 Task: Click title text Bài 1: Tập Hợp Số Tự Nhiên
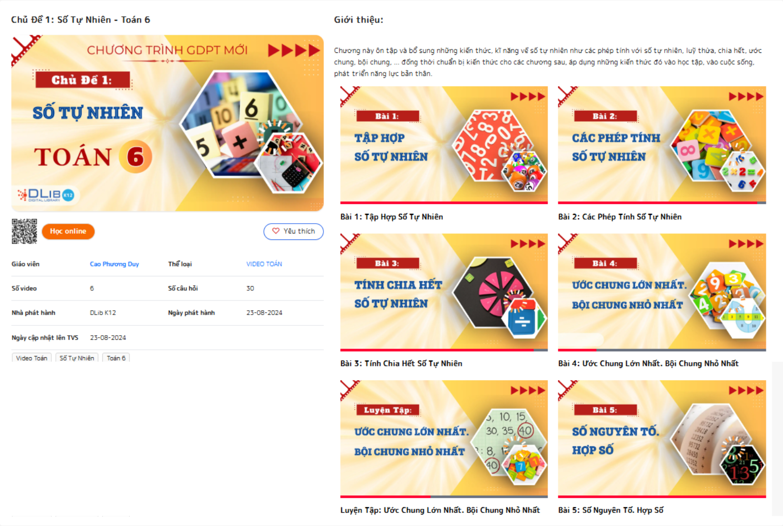(391, 217)
